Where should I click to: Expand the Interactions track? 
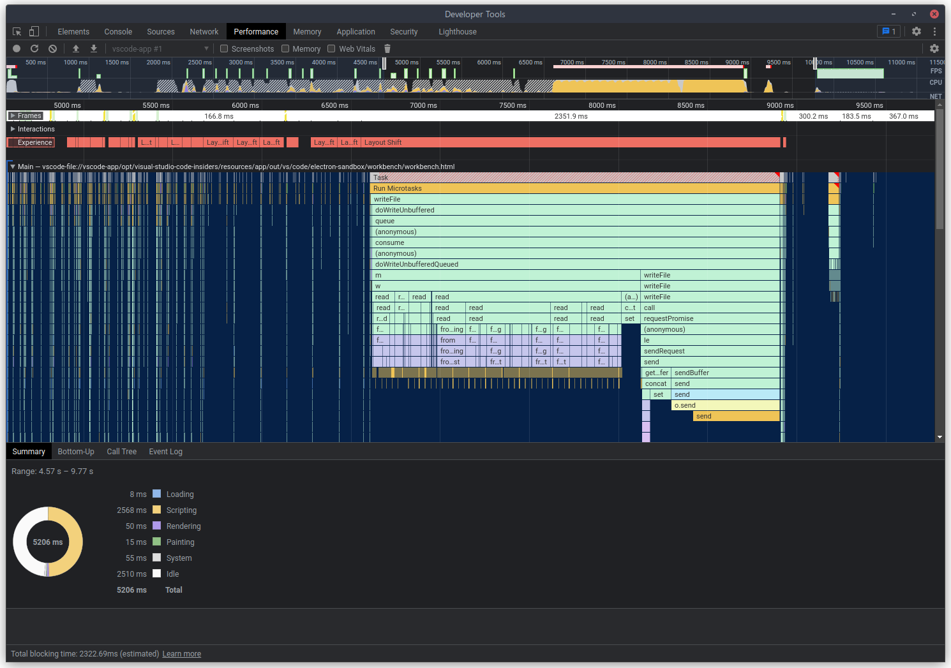[x=13, y=129]
